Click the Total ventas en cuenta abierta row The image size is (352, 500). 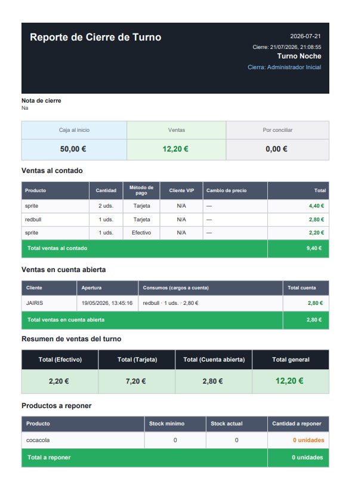click(x=175, y=320)
